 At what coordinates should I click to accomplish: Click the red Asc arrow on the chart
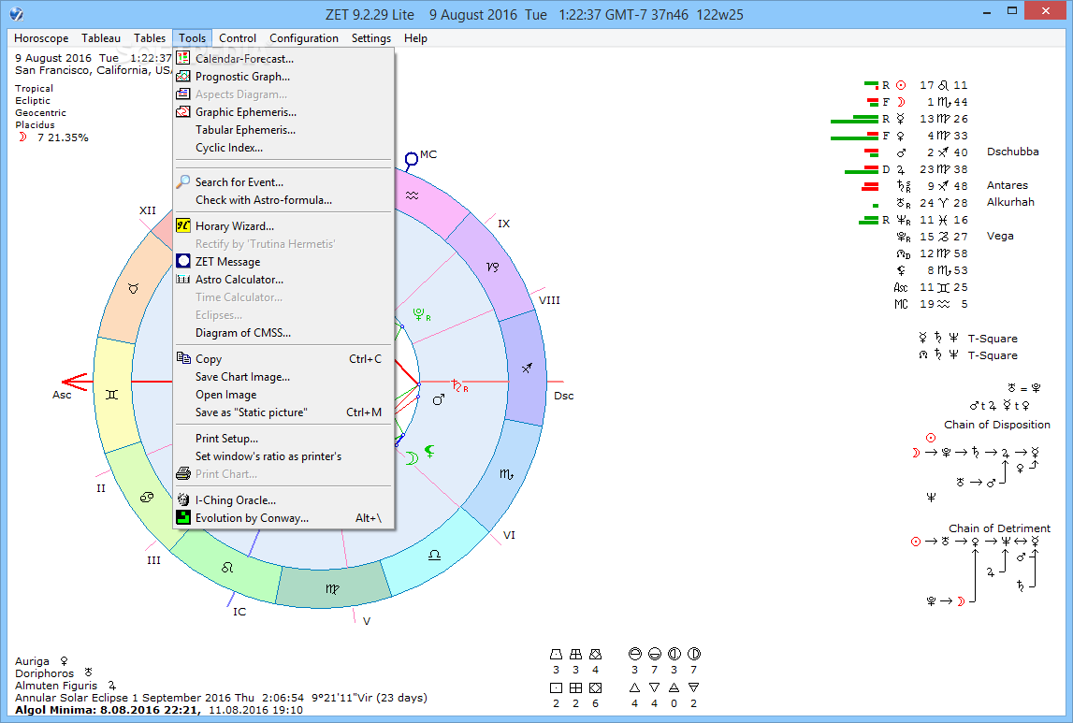(x=75, y=382)
